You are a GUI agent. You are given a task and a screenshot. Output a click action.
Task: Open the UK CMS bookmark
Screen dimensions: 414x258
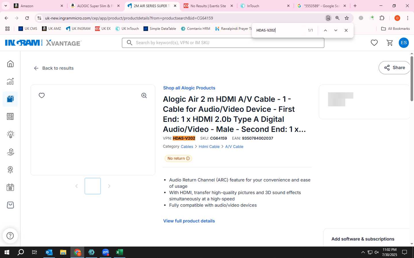tap(28, 29)
